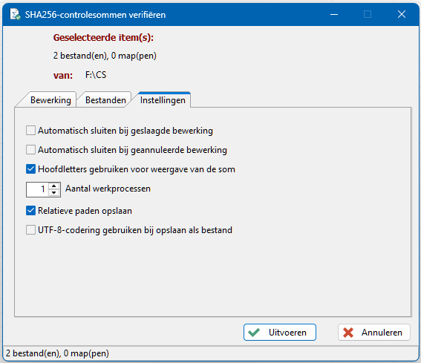Switch to the Bewerking tab
Screen dimensions: 421x363
pos(50,100)
